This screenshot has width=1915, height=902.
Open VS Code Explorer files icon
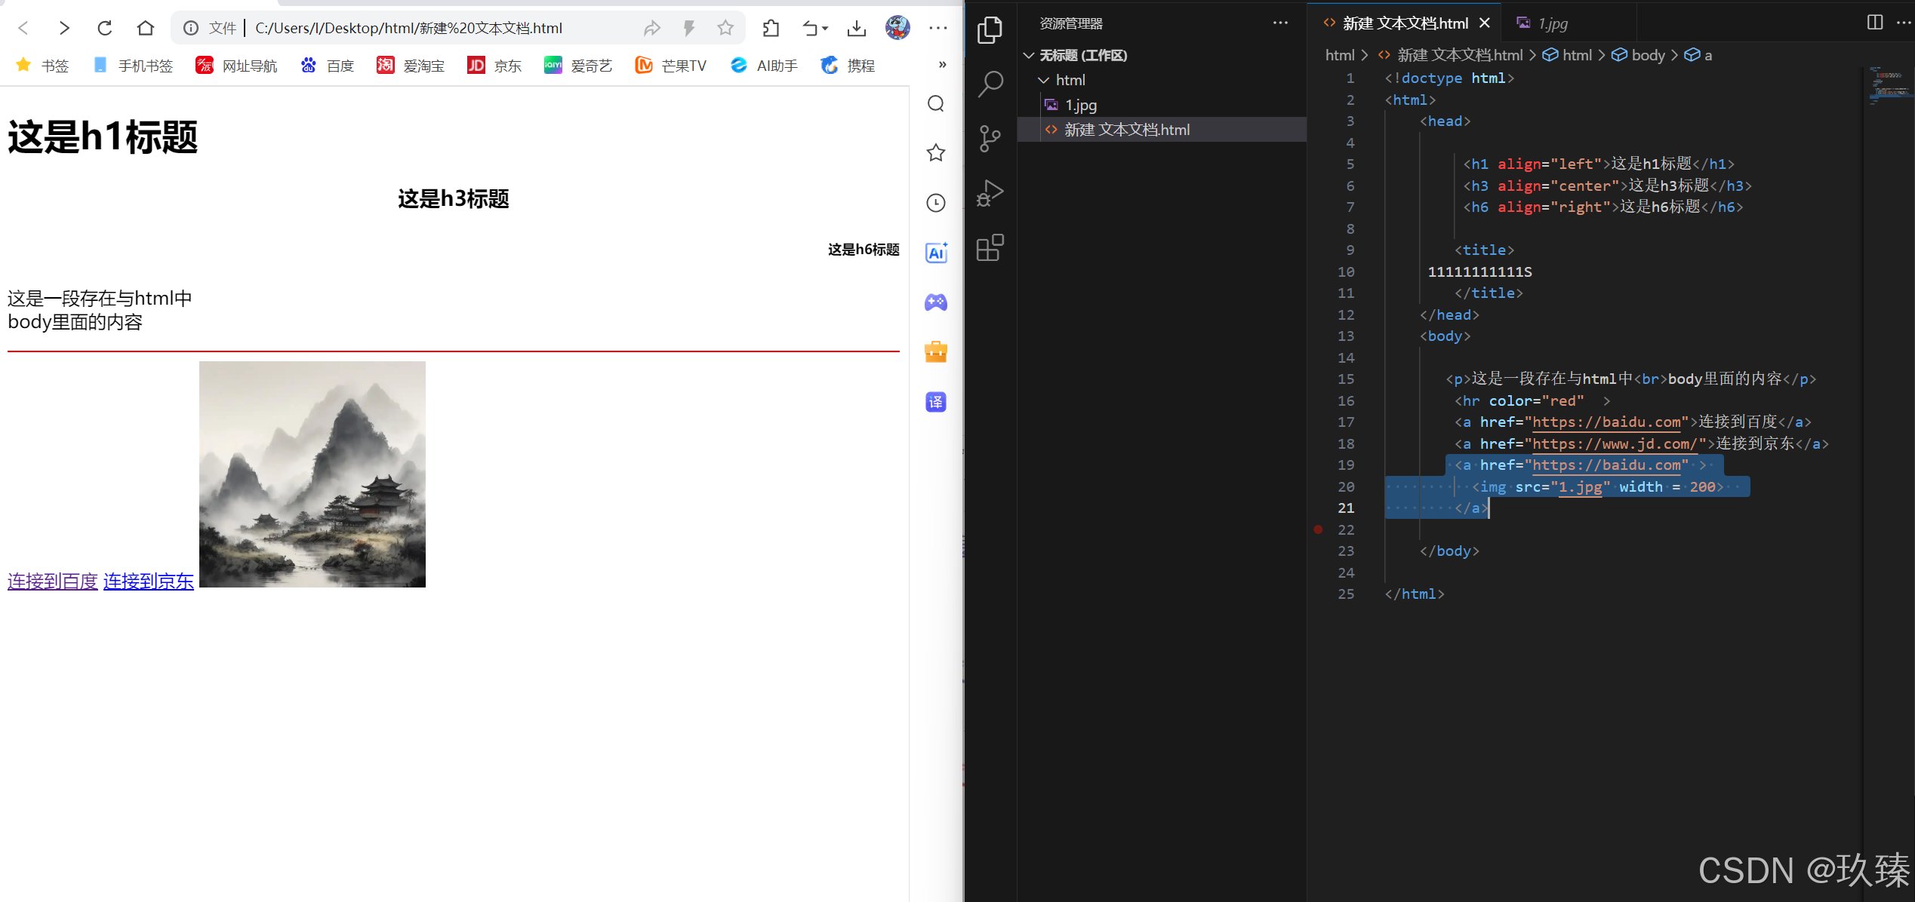(x=990, y=30)
